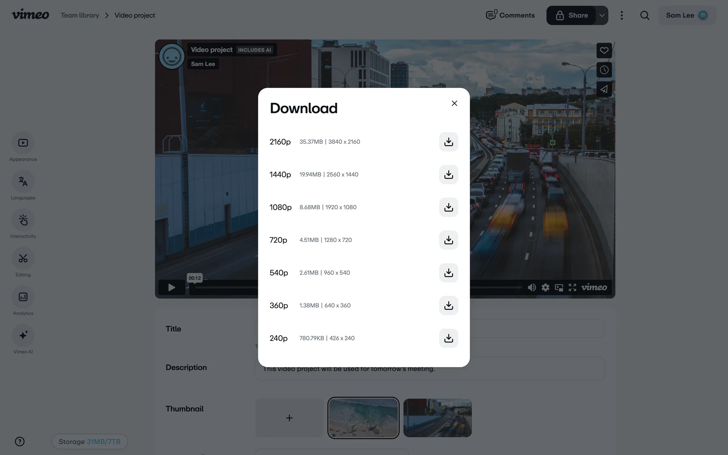Open the Appearance sidebar panel

coord(23,143)
